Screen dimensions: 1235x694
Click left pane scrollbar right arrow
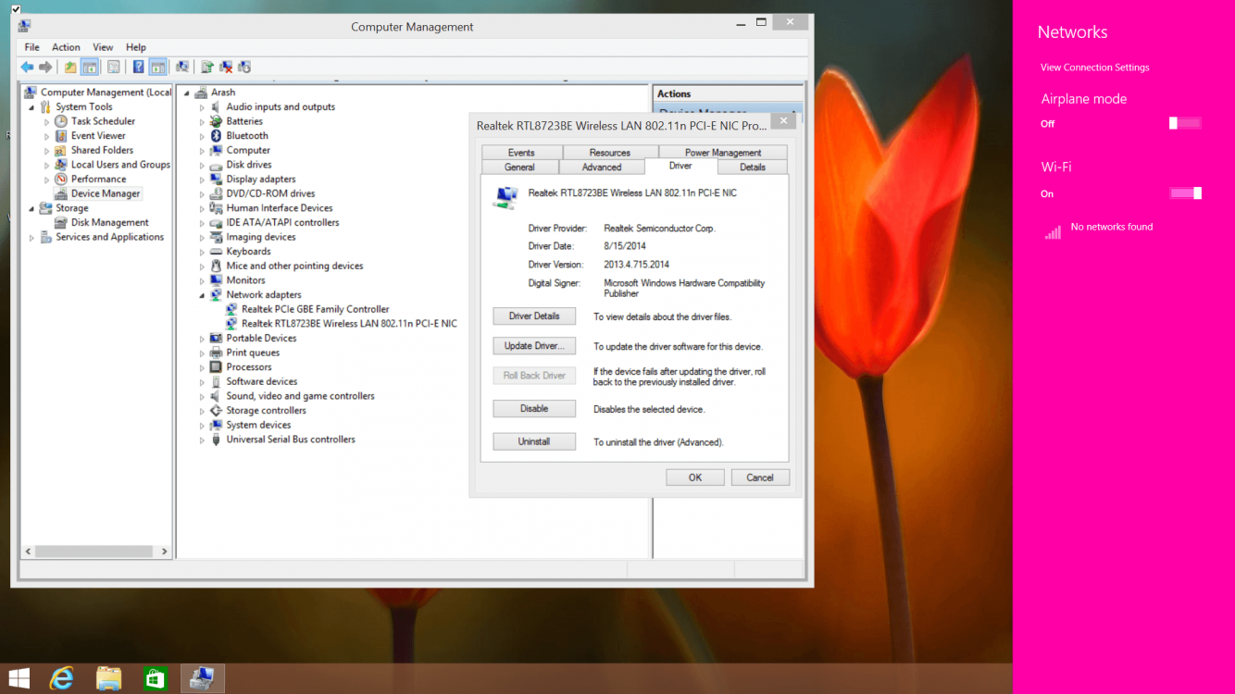[165, 551]
